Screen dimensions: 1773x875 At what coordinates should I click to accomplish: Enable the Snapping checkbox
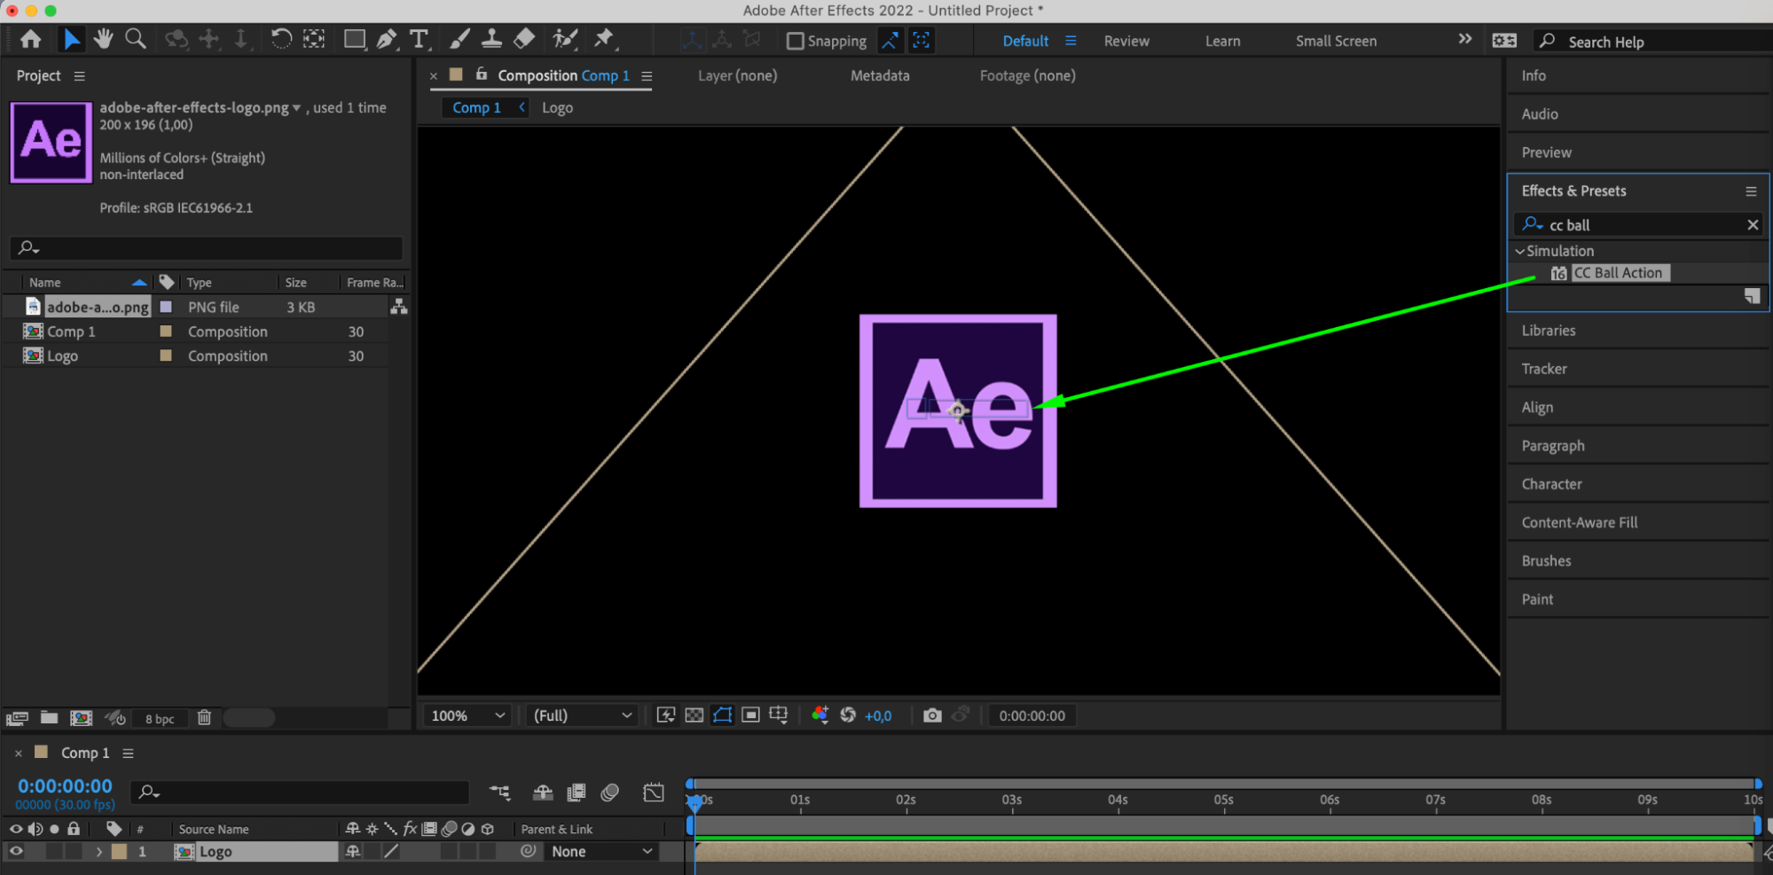coord(796,41)
